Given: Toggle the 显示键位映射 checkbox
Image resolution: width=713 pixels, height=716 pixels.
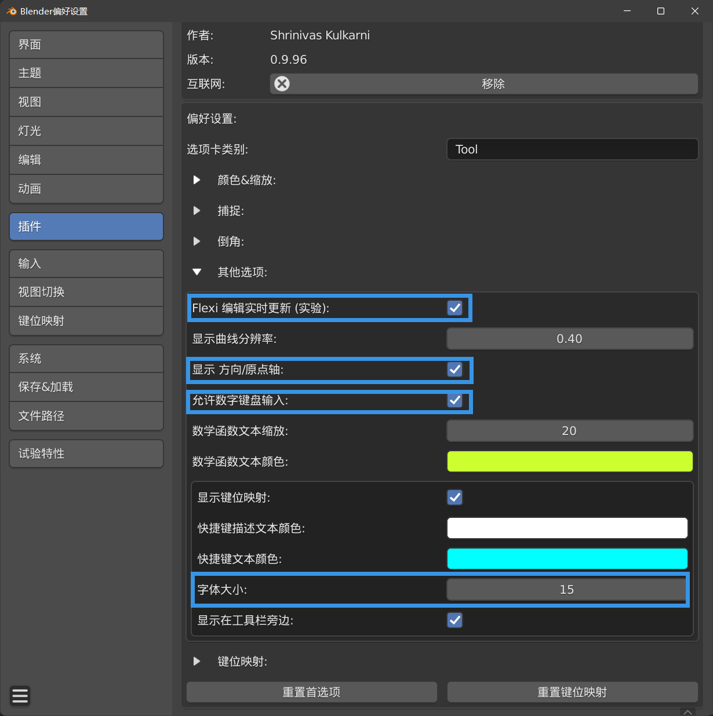Looking at the screenshot, I should click(x=454, y=497).
